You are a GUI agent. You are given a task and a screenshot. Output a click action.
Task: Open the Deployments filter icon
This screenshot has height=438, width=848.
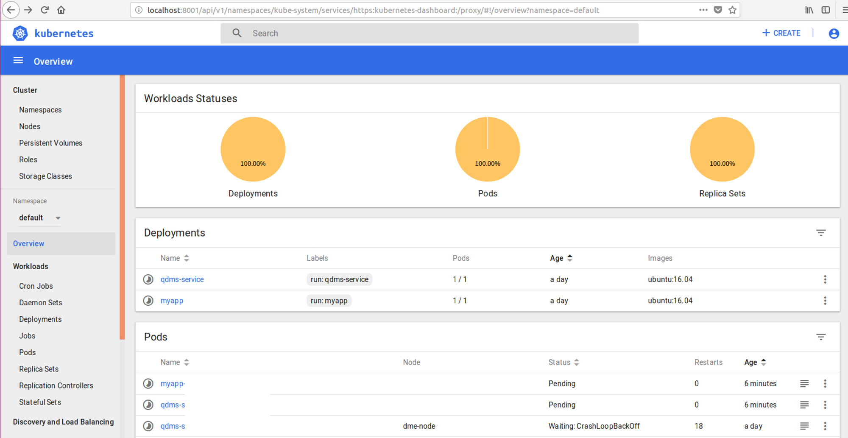[x=821, y=233]
